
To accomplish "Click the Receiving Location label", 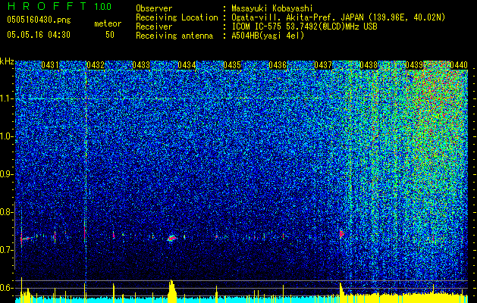I will click(177, 17).
